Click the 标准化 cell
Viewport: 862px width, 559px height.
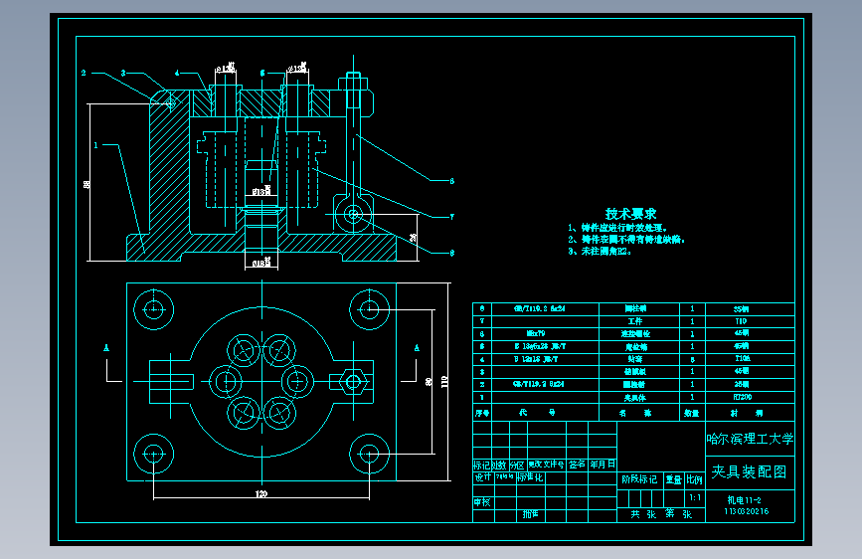(530, 477)
